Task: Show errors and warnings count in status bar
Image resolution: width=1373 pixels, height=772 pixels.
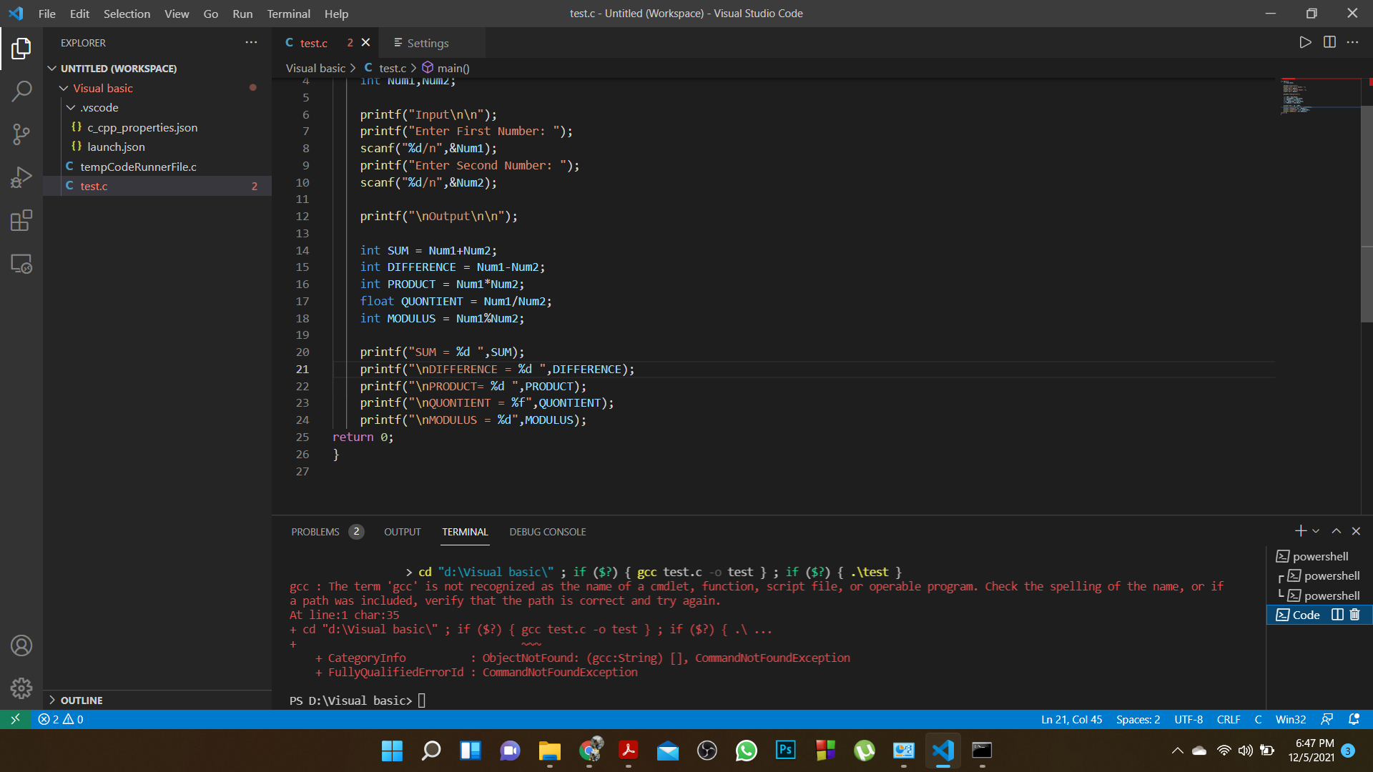Action: click(60, 719)
